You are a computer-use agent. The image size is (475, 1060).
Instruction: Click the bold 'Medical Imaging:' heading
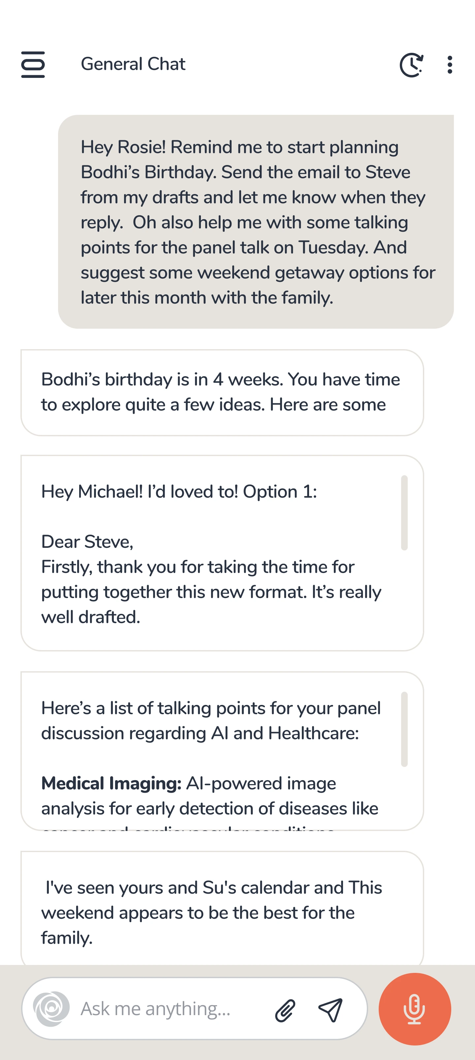pyautogui.click(x=111, y=783)
